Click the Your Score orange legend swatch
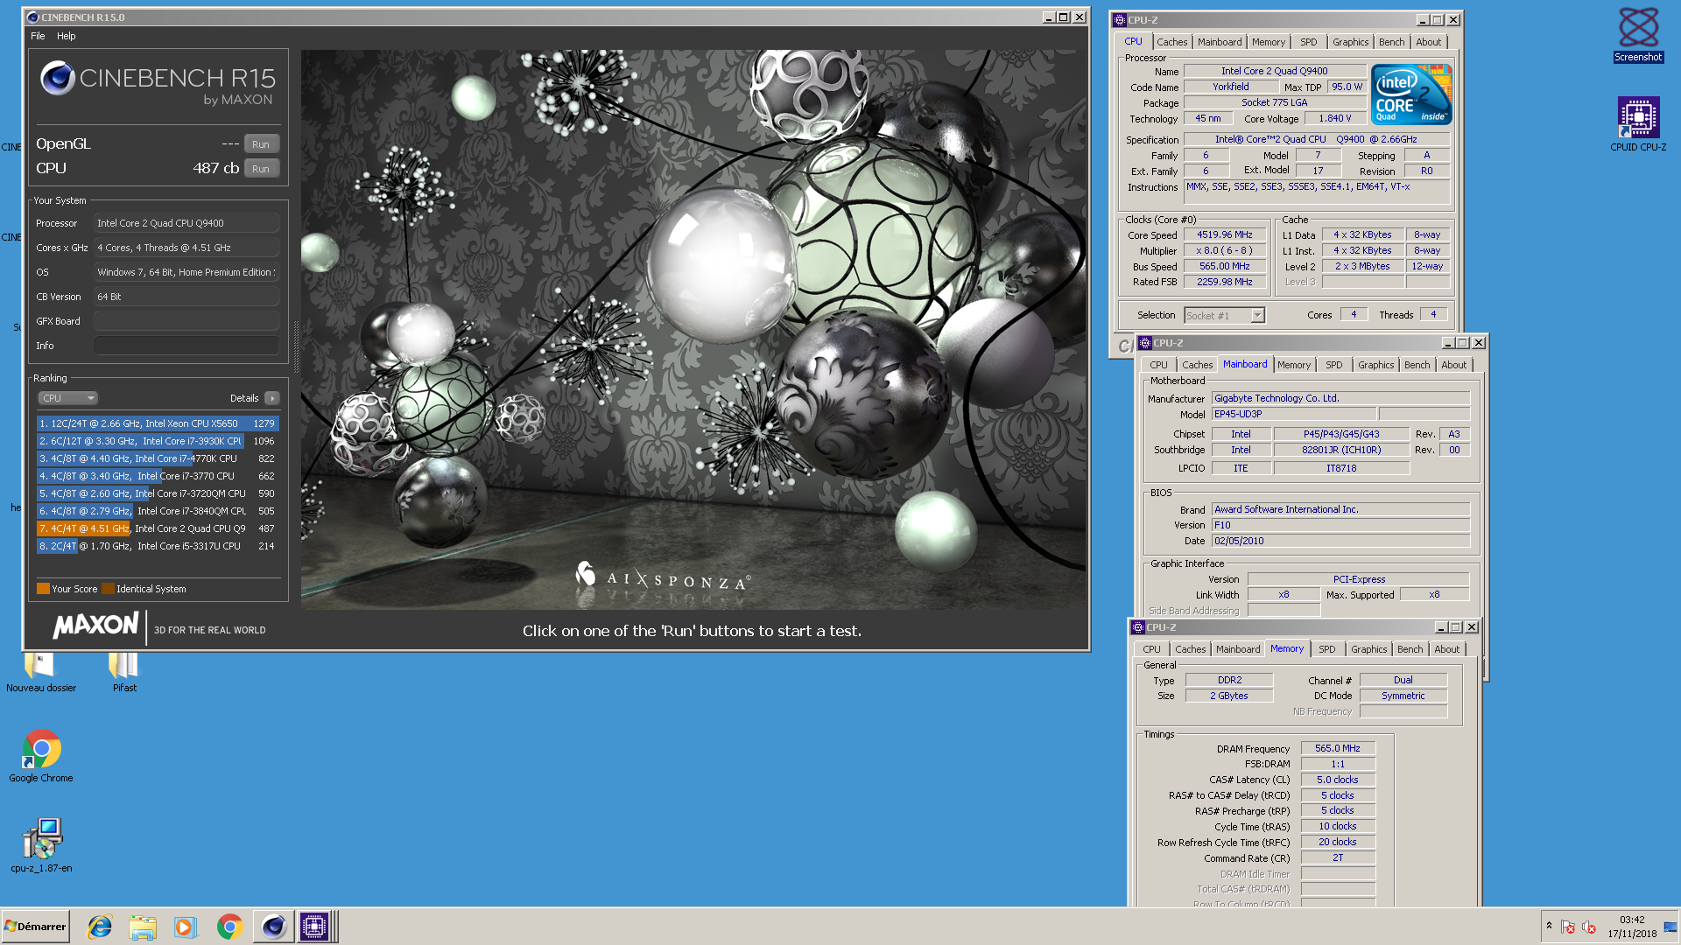 click(x=43, y=589)
